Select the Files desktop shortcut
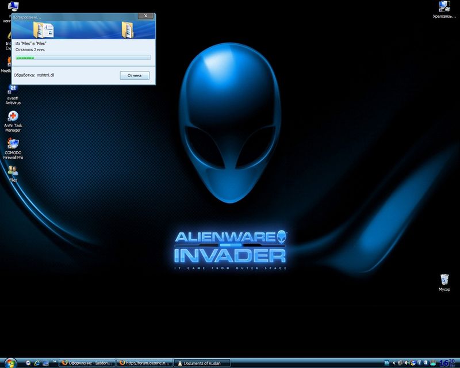The image size is (460, 368). [13, 174]
